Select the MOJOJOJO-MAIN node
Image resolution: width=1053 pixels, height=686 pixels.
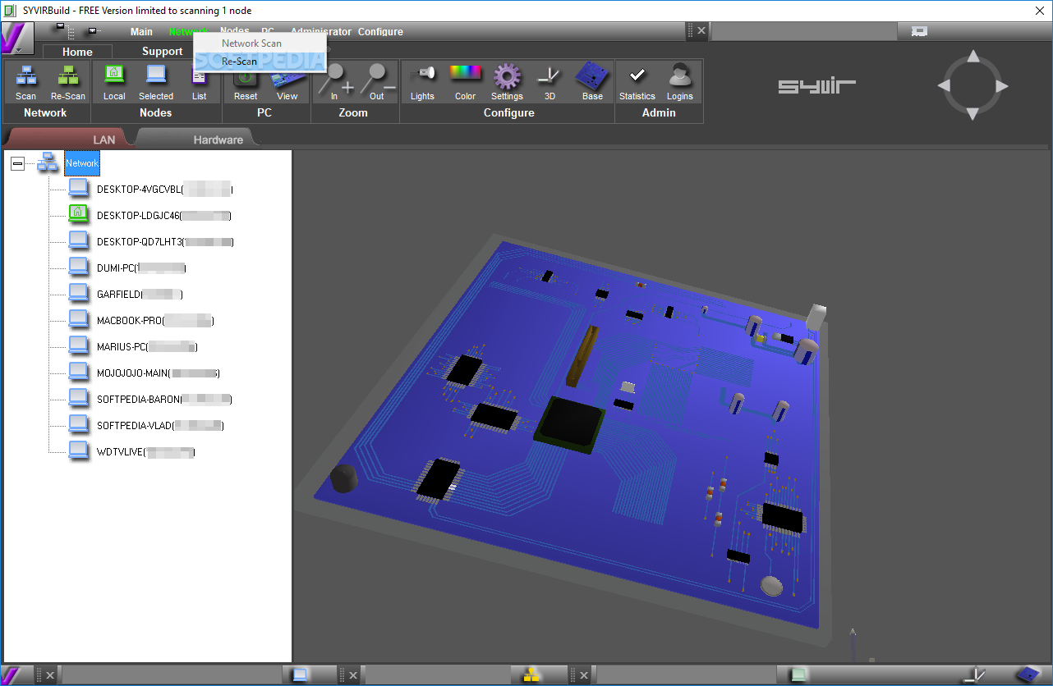click(159, 373)
